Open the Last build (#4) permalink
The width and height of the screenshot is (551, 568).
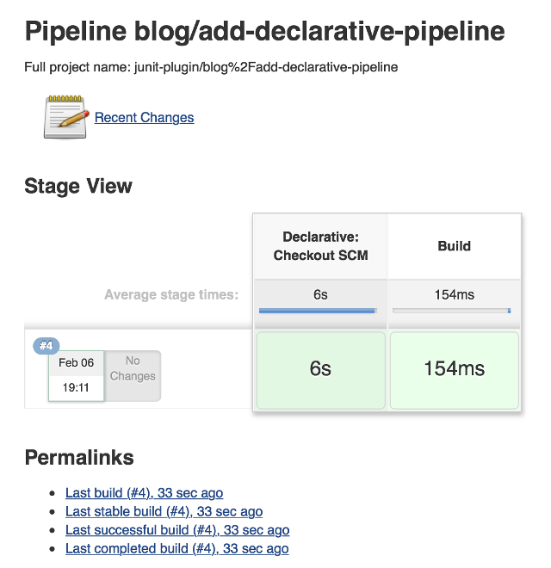pos(144,493)
